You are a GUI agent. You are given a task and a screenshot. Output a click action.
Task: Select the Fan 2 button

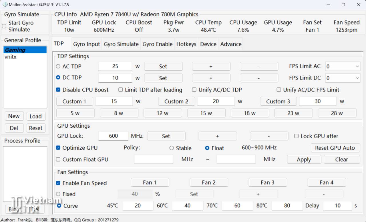pyautogui.click(x=209, y=182)
